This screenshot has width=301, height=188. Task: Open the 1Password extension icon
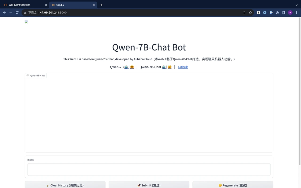click(271, 12)
